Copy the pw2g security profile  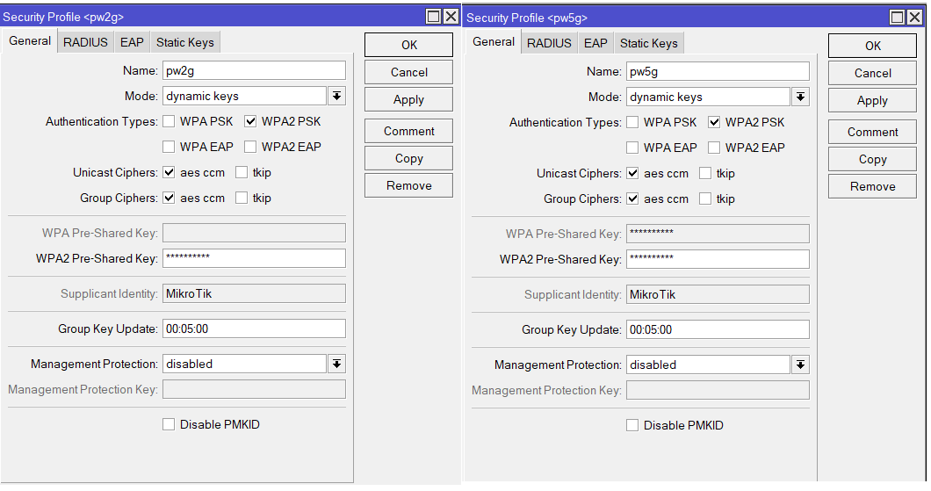[408, 158]
